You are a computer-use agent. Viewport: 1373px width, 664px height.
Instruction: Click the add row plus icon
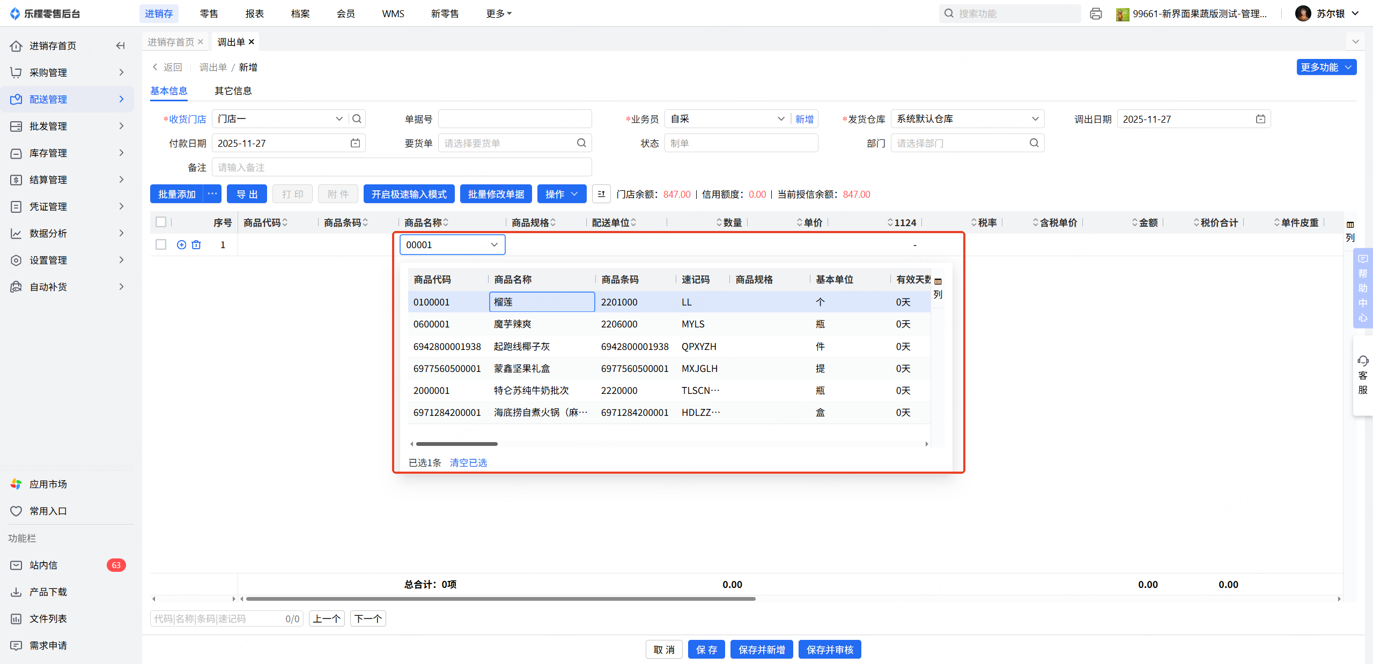(x=181, y=245)
